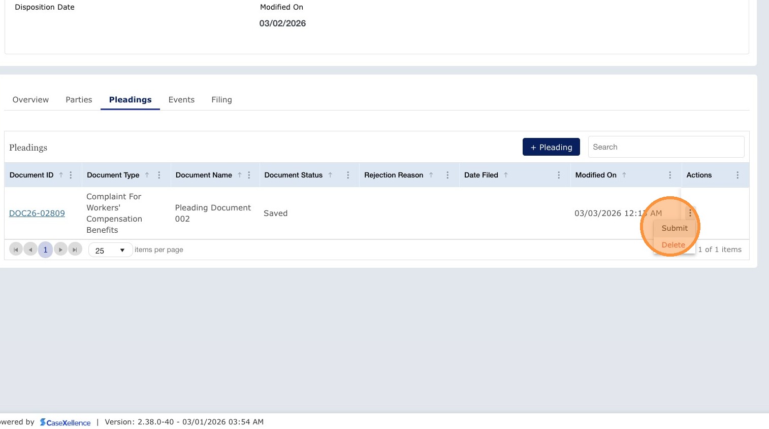Screen dimensions: 769x429
Task: Choose Delete from the row menu
Action: (x=674, y=245)
